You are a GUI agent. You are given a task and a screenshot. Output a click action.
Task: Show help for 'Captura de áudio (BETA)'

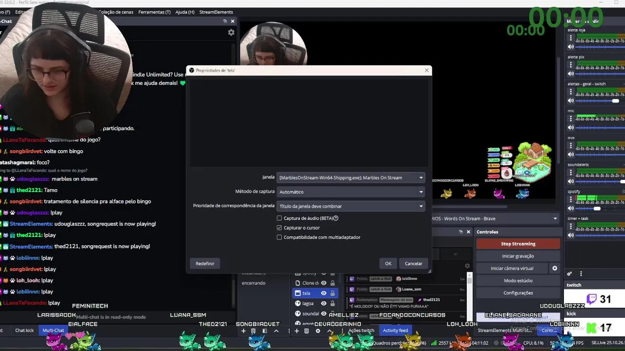pyautogui.click(x=336, y=218)
